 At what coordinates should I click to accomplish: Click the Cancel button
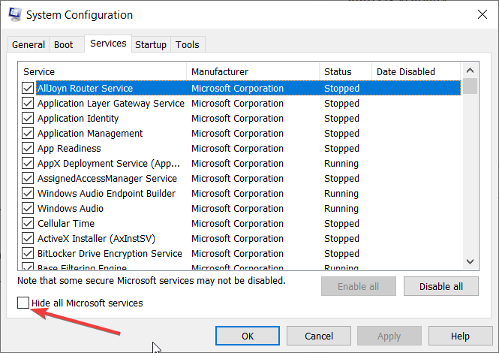[x=319, y=336]
